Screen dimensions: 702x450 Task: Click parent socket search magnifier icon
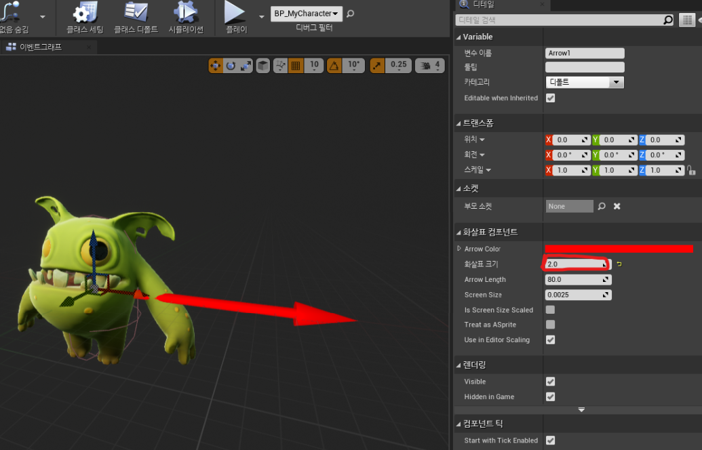[602, 206]
